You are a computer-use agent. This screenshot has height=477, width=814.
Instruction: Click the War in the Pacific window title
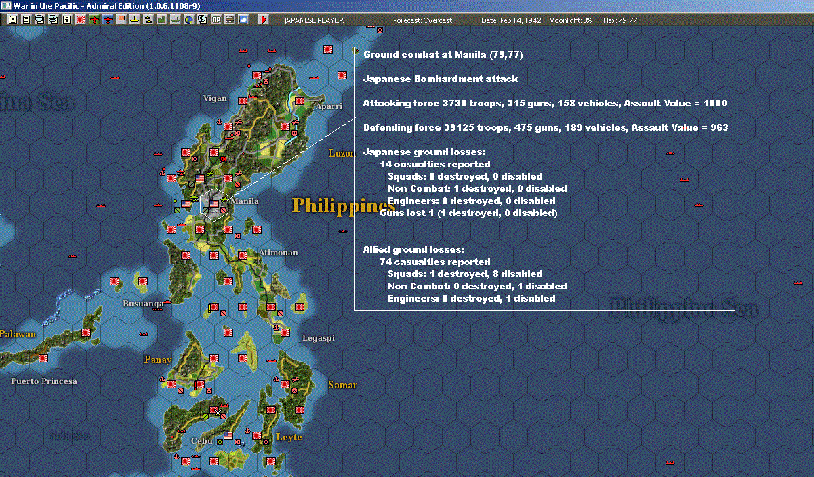[107, 5]
